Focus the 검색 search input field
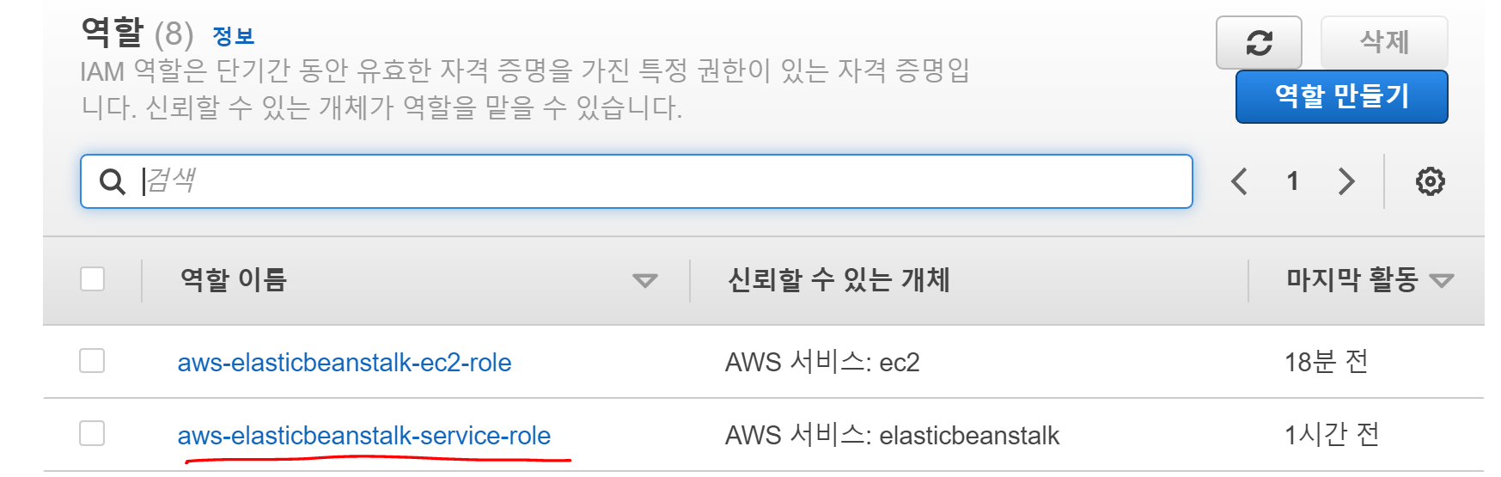The height and width of the screenshot is (477, 1501). coord(637,181)
